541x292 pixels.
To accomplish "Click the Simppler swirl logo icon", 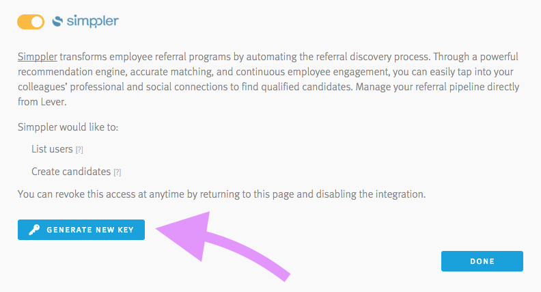I will [x=57, y=21].
